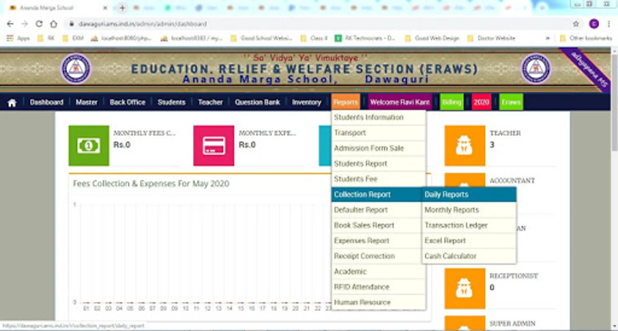Click the 'RECEPTIONIST' tile label
The width and height of the screenshot is (618, 331).
(x=514, y=276)
